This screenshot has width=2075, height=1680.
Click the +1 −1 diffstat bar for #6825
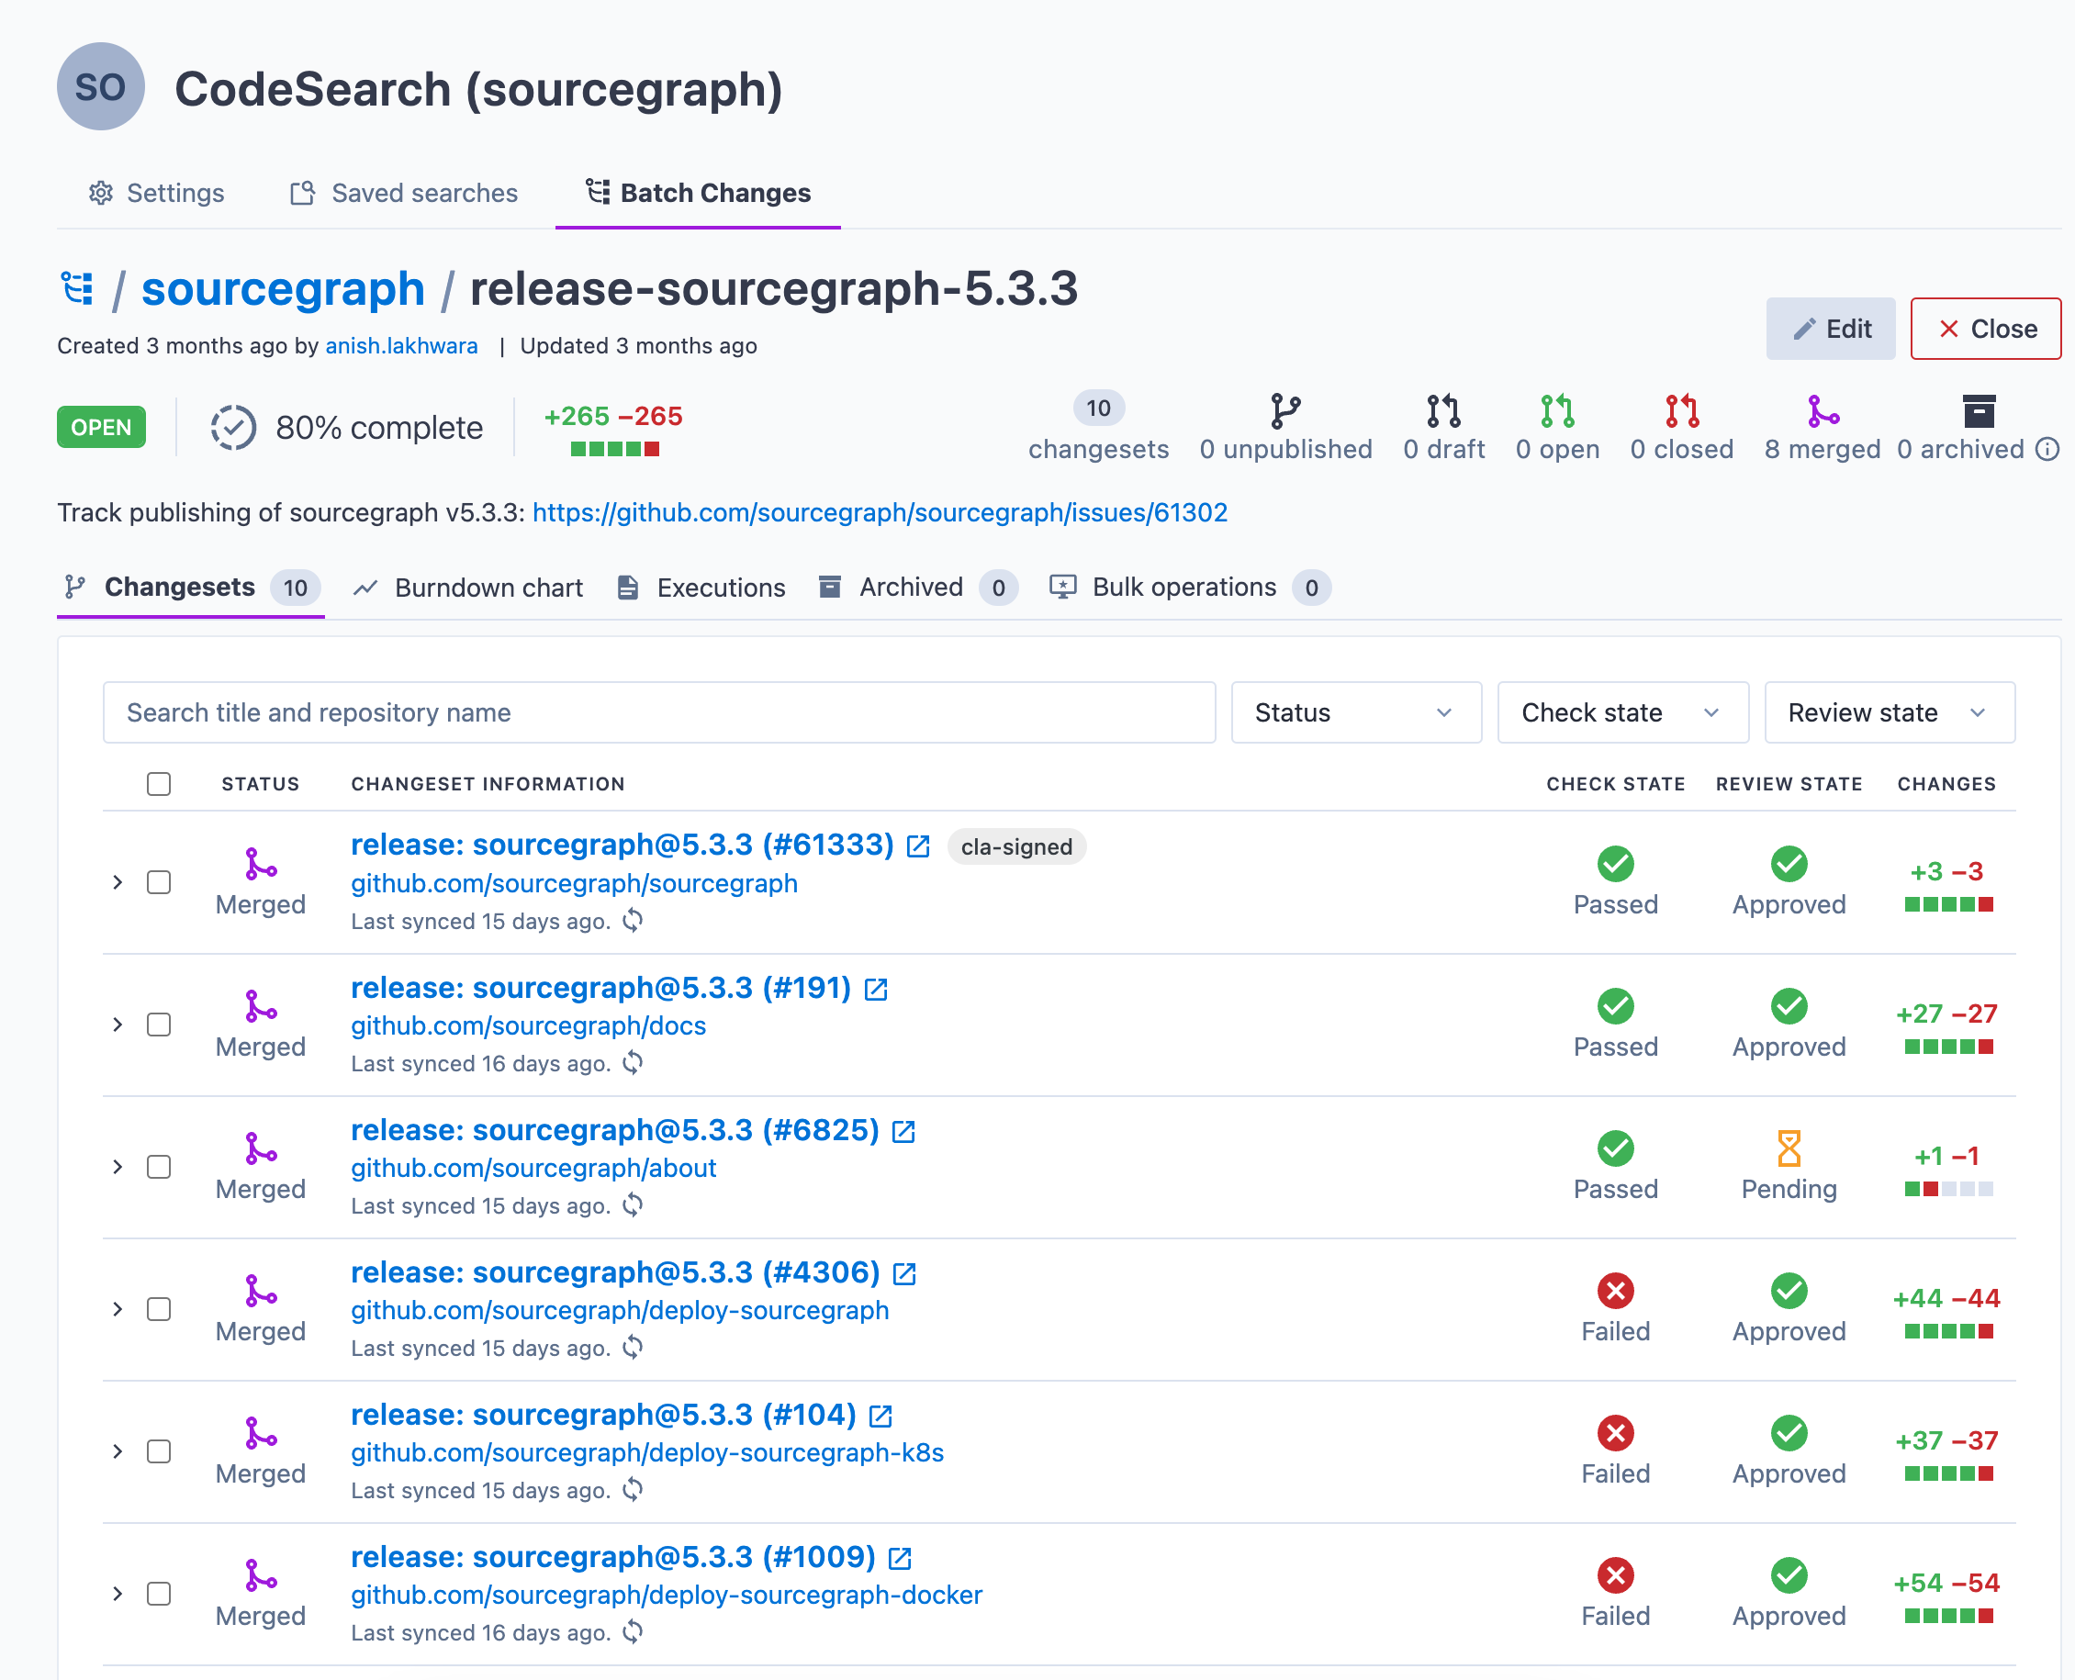click(x=1948, y=1188)
